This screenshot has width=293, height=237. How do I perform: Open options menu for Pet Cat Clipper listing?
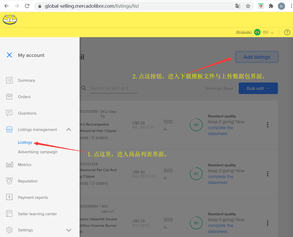click(268, 174)
